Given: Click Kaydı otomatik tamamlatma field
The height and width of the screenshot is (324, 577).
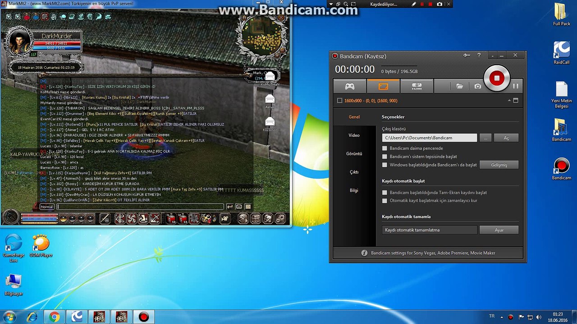Looking at the screenshot, I should (x=429, y=230).
